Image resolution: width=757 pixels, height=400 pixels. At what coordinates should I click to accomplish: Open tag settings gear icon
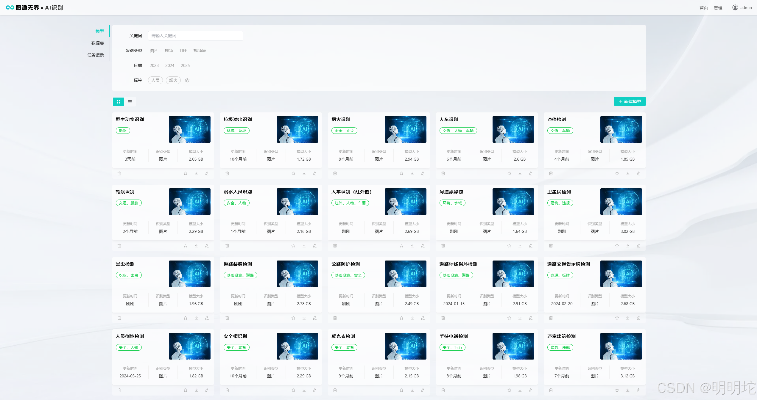187,80
